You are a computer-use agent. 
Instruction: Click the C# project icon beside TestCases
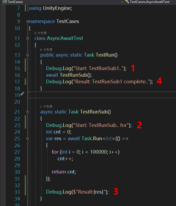coord(5,2)
